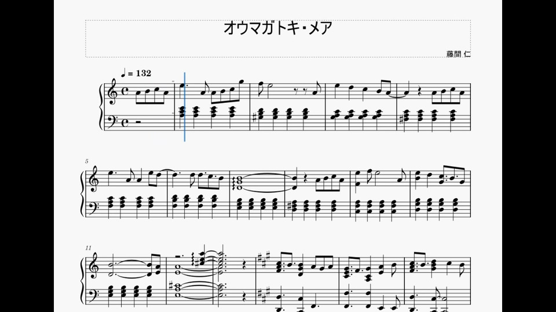
Task: Select the treble clef of the second system
Action: pyautogui.click(x=93, y=179)
